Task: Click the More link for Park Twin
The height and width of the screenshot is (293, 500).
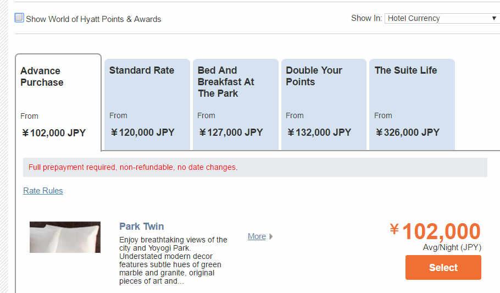Action: (x=257, y=236)
